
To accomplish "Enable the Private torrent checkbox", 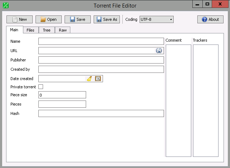I will [x=41, y=87].
